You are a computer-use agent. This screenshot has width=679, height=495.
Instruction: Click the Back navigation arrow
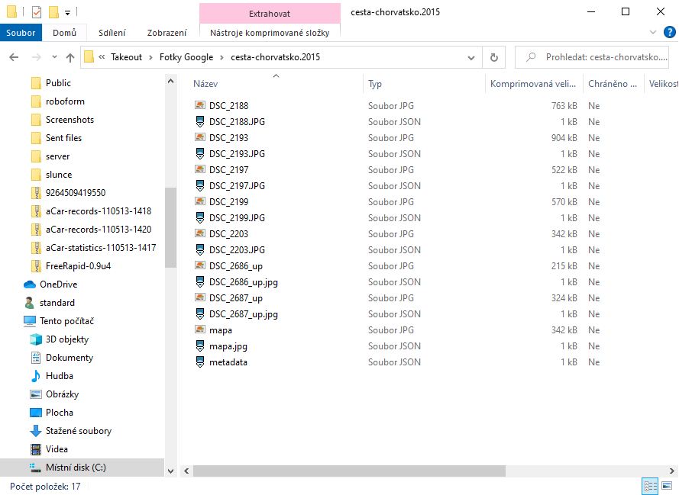[14, 58]
